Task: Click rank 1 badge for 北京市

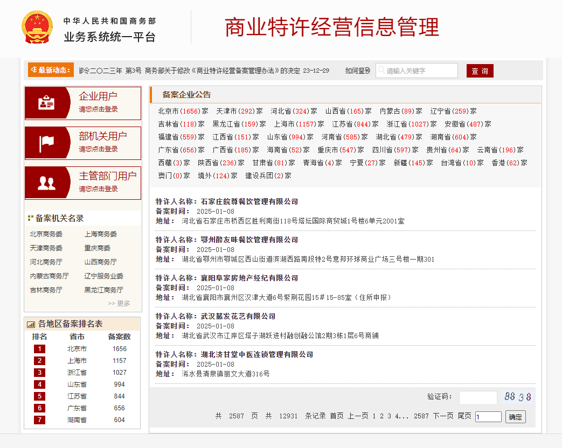Action: (39, 349)
